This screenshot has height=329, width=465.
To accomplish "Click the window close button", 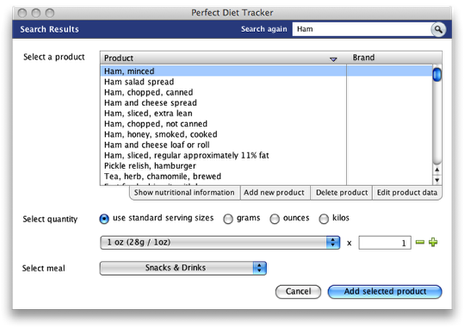I will tap(22, 13).
